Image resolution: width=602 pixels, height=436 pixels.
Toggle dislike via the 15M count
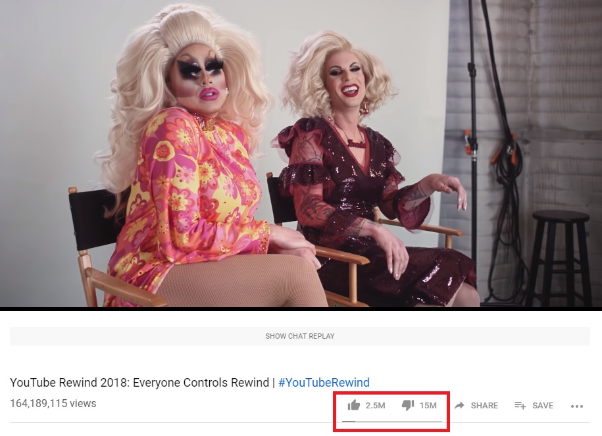point(428,406)
